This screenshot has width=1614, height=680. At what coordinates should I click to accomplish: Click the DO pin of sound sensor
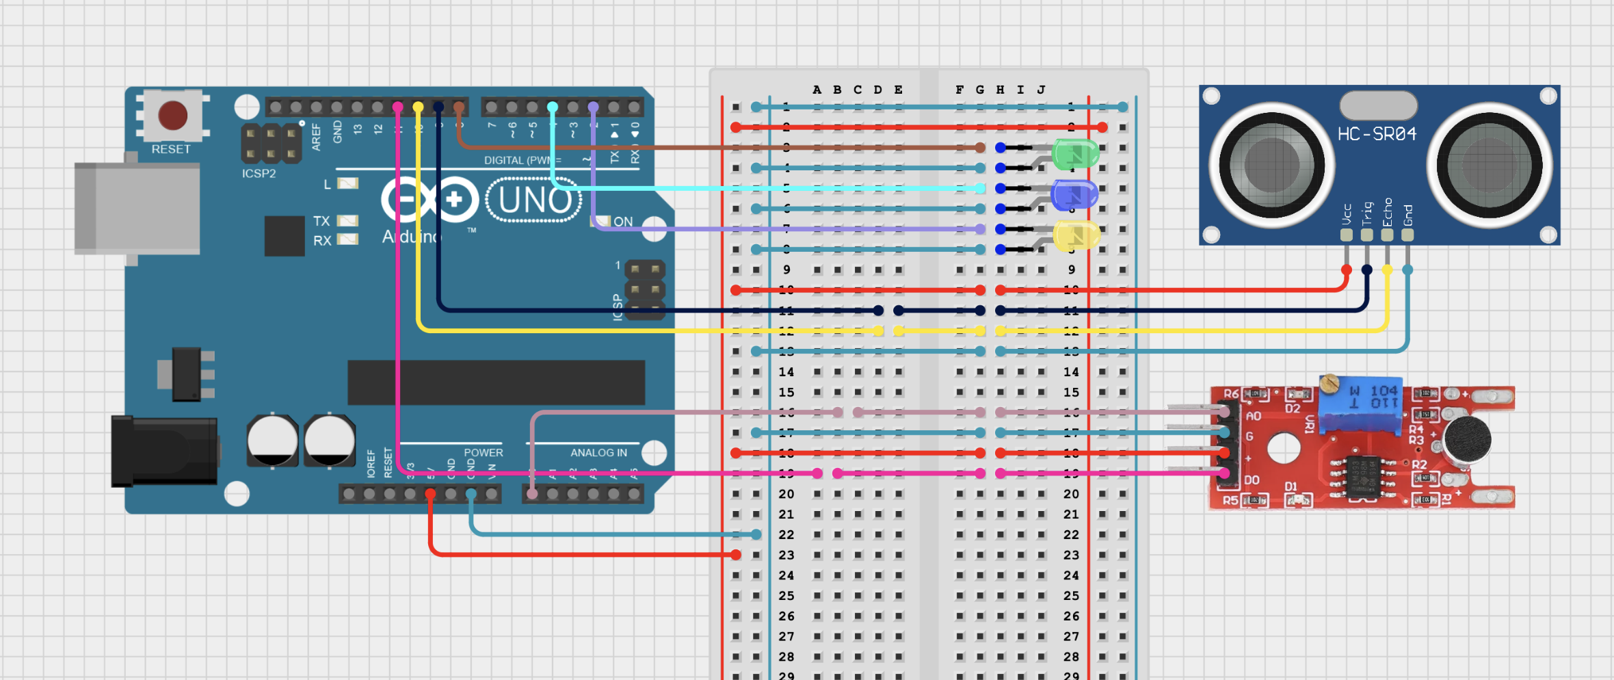1224,473
